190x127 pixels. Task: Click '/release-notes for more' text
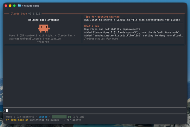click(101, 39)
